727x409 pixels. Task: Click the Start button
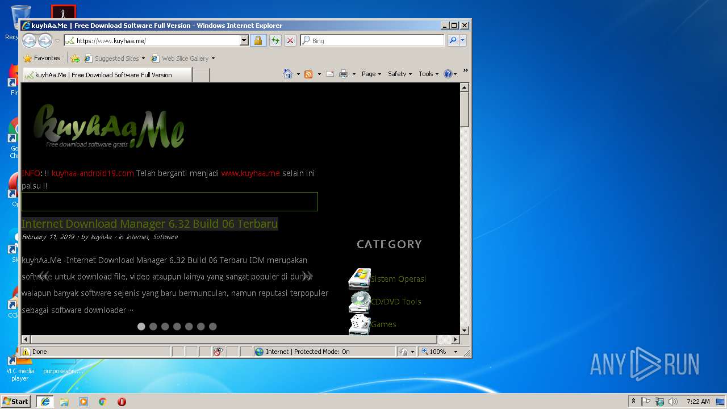tap(16, 402)
